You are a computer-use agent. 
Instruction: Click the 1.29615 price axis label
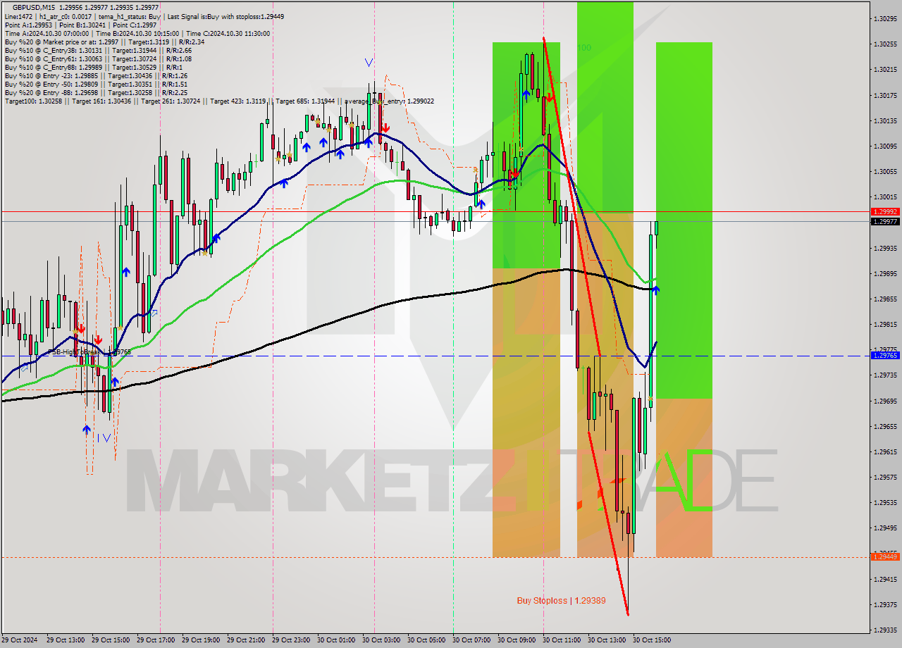coord(885,451)
